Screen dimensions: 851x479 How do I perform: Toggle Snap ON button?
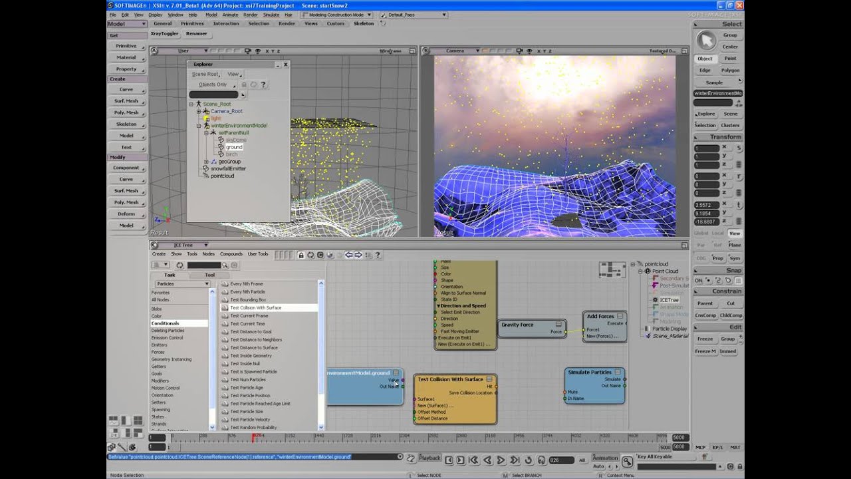click(698, 280)
